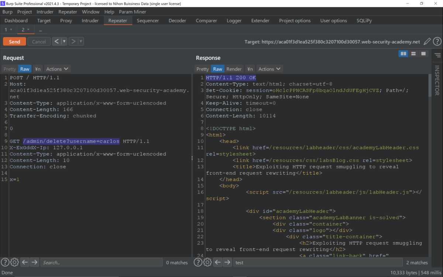
Task: Select top-bottom layout view icon
Action: click(413, 54)
